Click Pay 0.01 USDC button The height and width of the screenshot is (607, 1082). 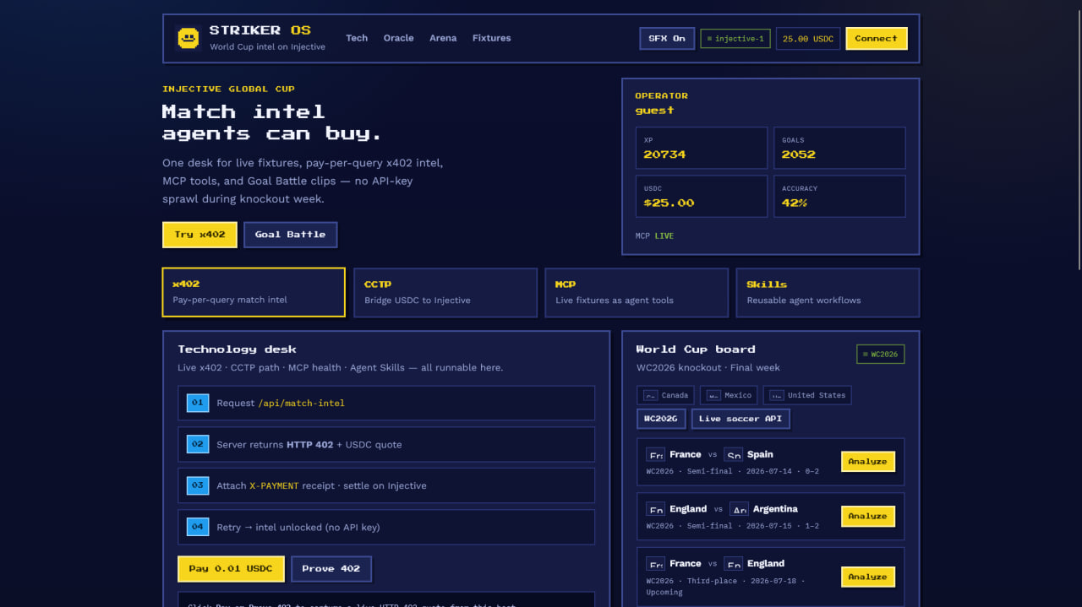pos(231,569)
